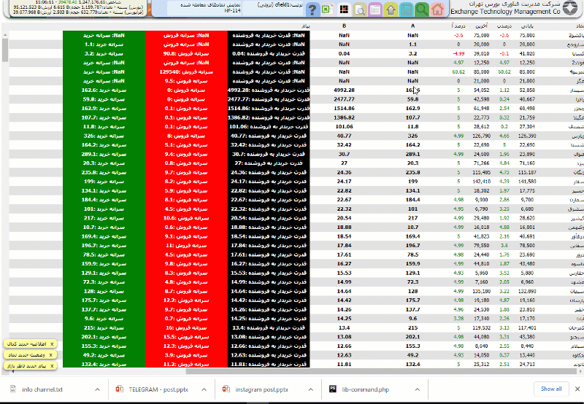Click cell value 1514.86 in column B
The height and width of the screenshot is (404, 584).
(x=344, y=108)
